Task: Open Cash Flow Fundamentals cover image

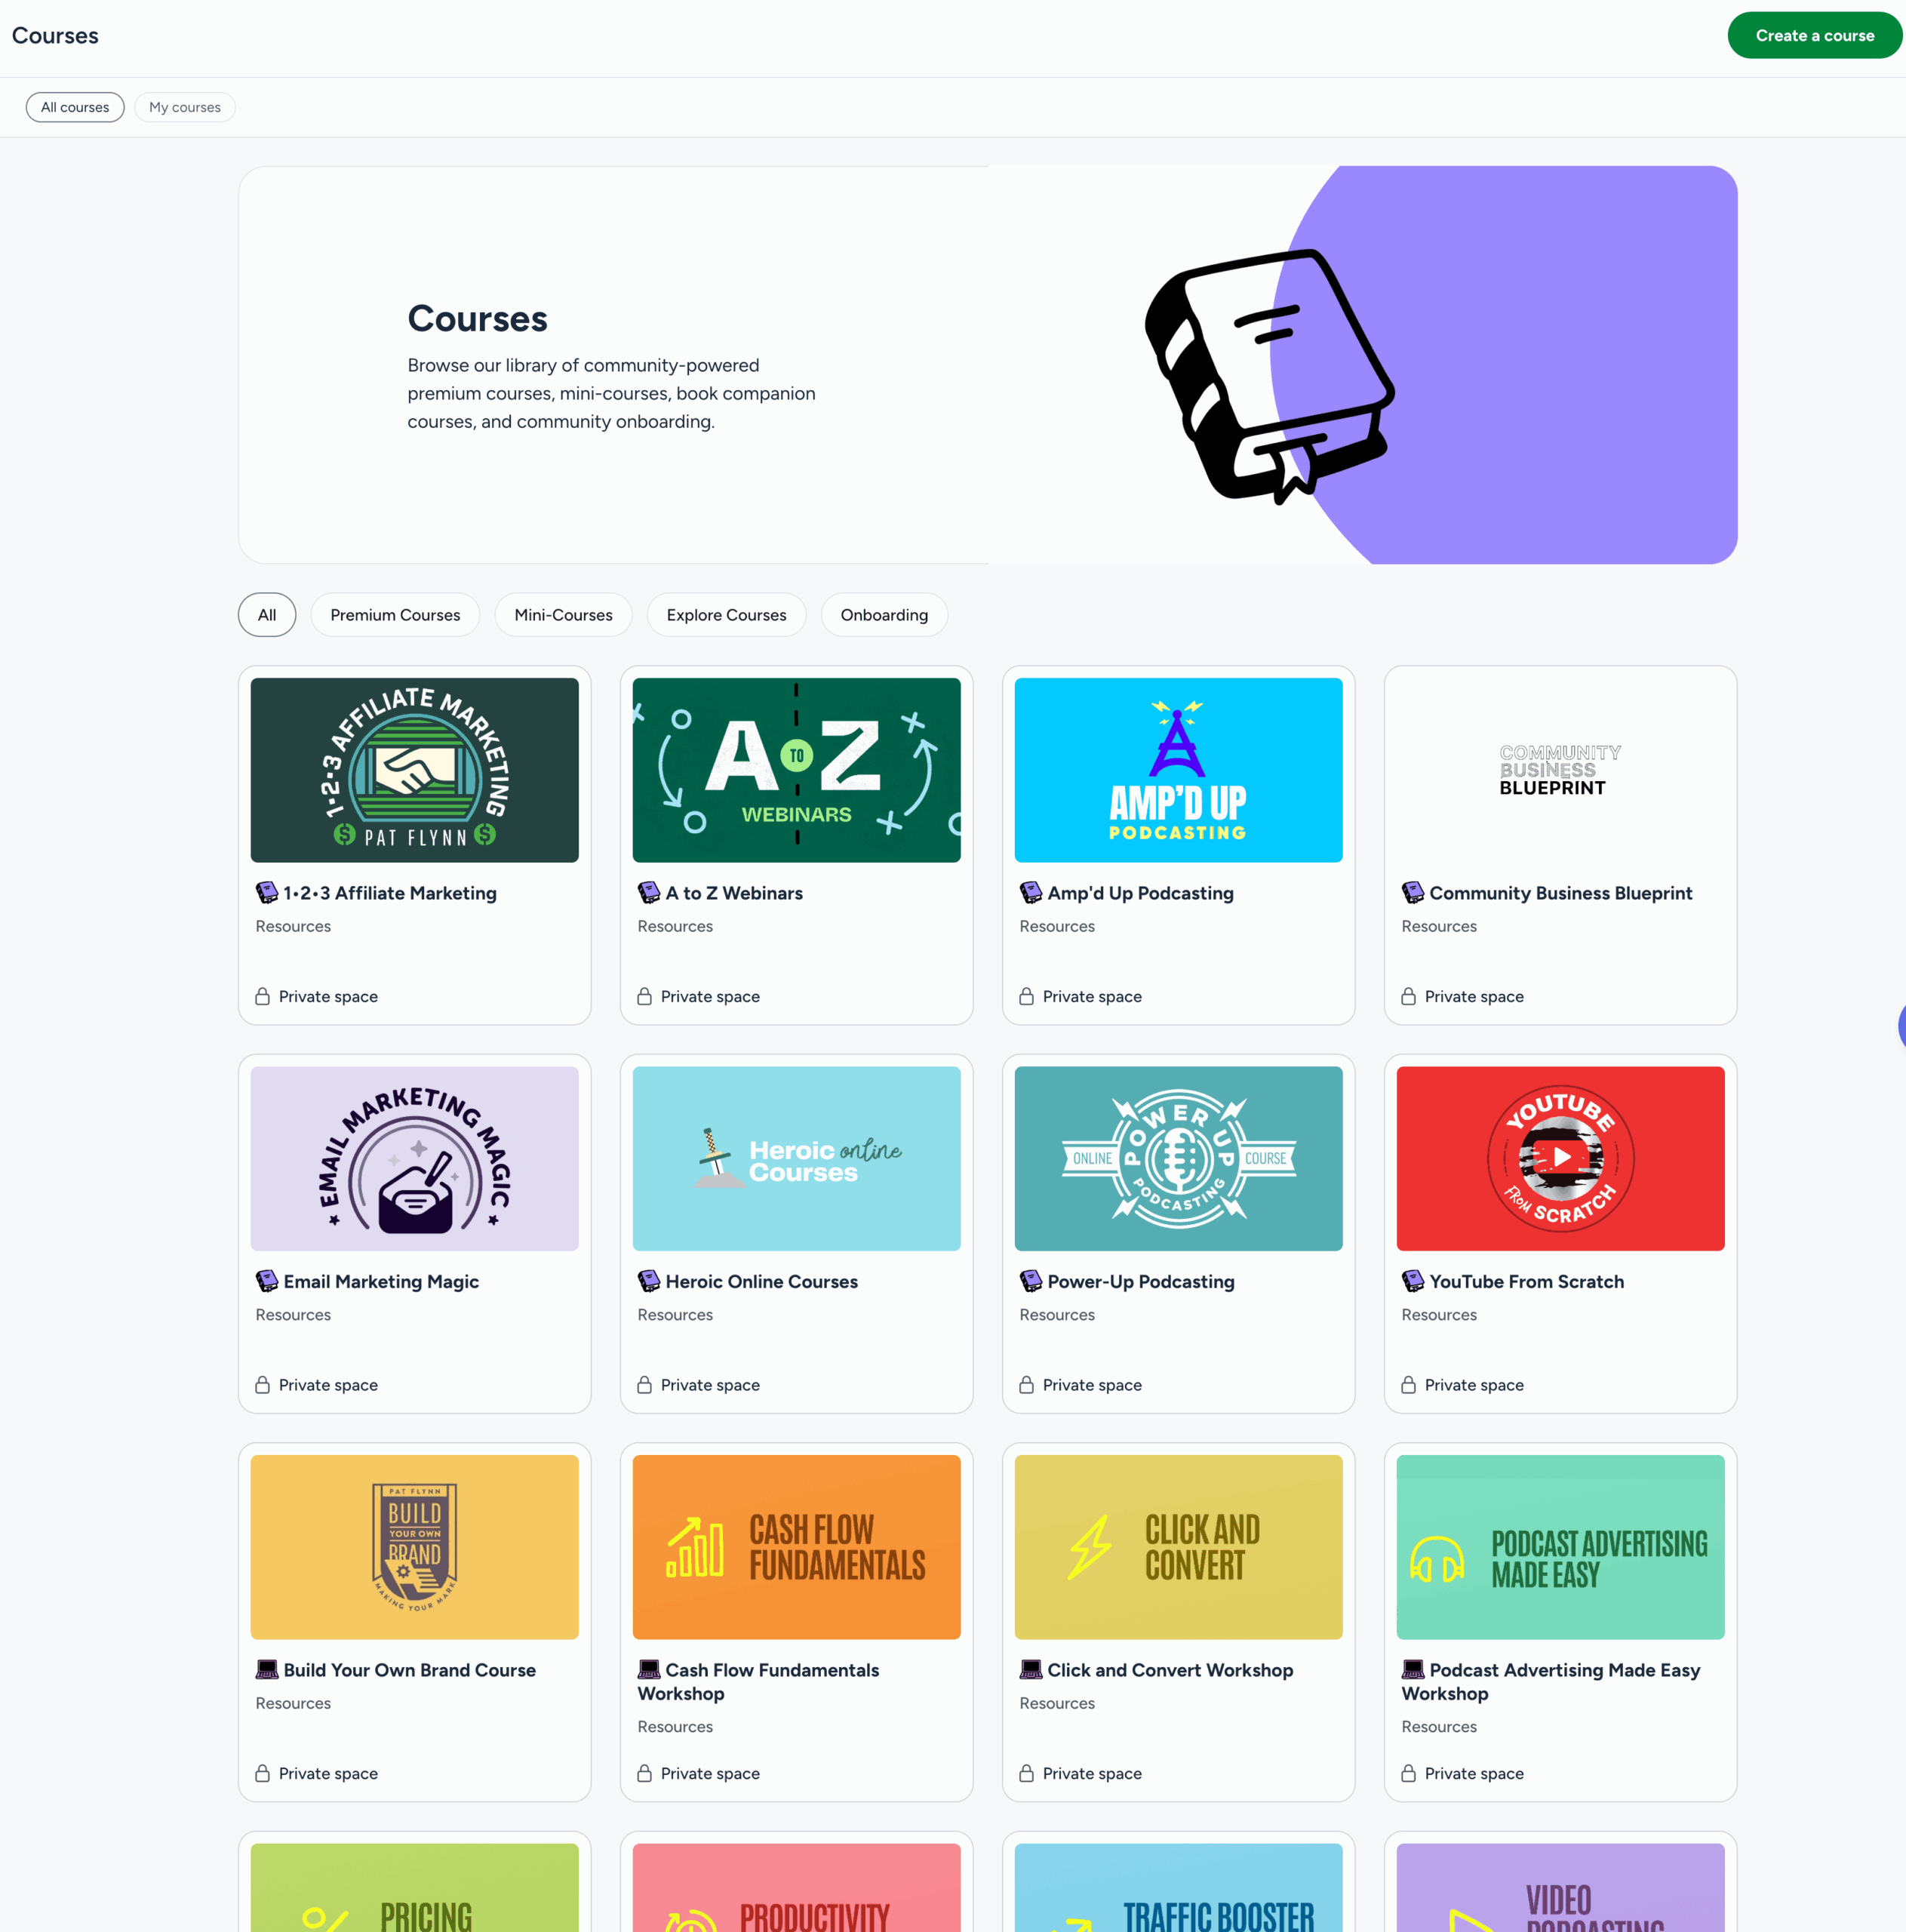Action: click(796, 1546)
